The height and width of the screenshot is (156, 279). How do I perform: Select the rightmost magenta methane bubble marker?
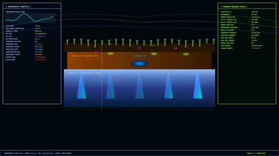coord(176,48)
